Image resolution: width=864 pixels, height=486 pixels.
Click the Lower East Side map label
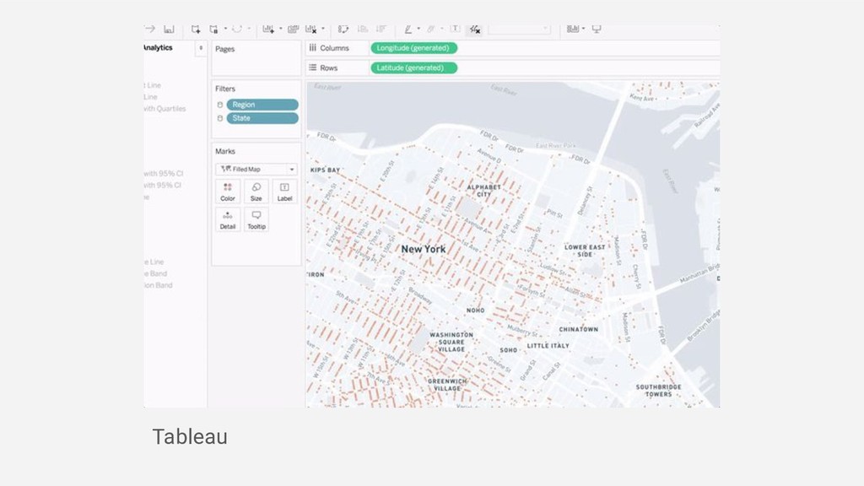point(585,251)
